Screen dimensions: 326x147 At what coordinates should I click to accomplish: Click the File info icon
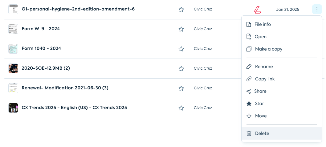tap(249, 24)
